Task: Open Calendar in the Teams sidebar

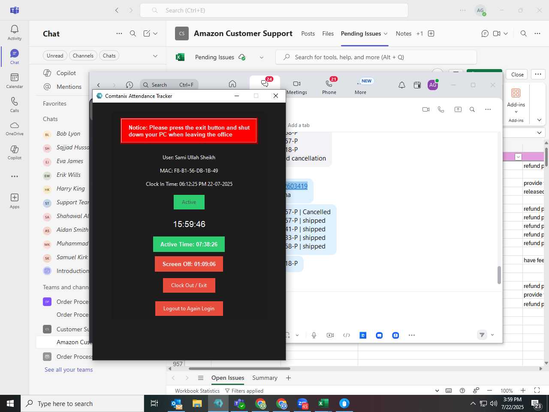Action: [x=15, y=81]
